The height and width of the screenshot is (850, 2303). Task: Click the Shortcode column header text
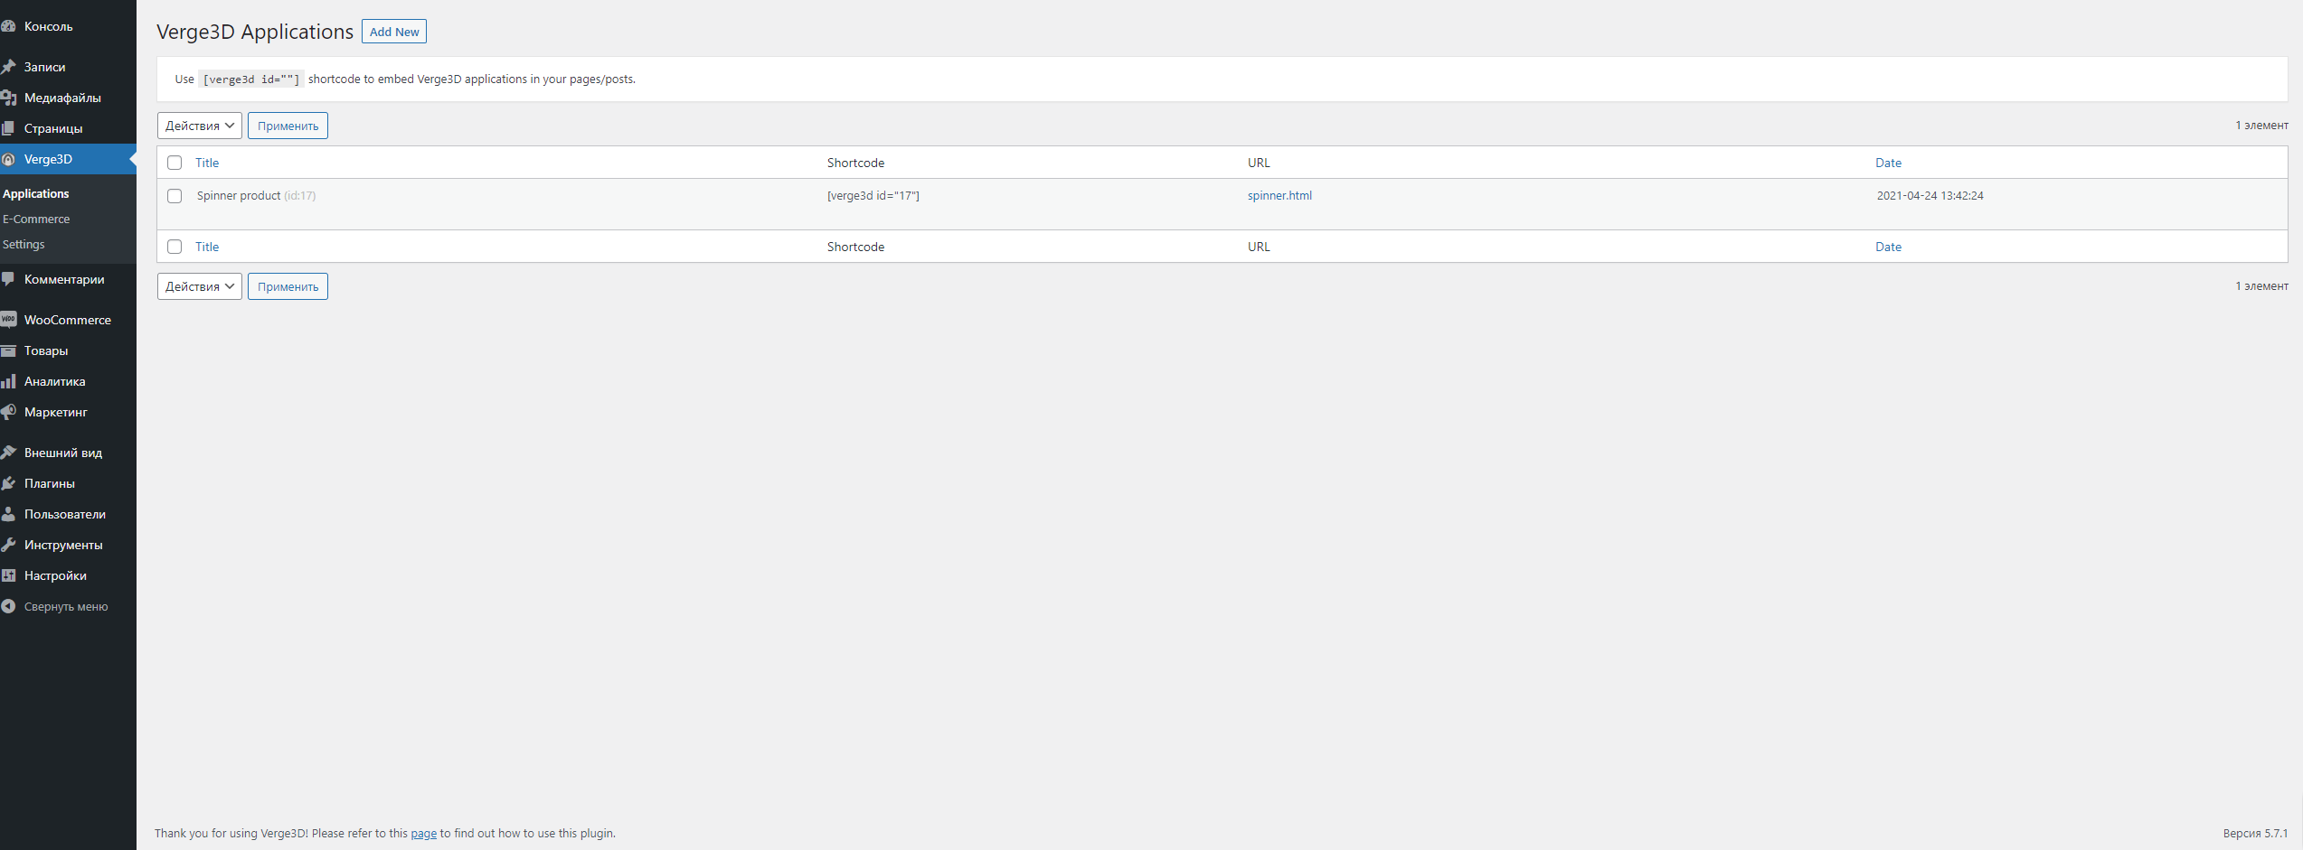(855, 163)
